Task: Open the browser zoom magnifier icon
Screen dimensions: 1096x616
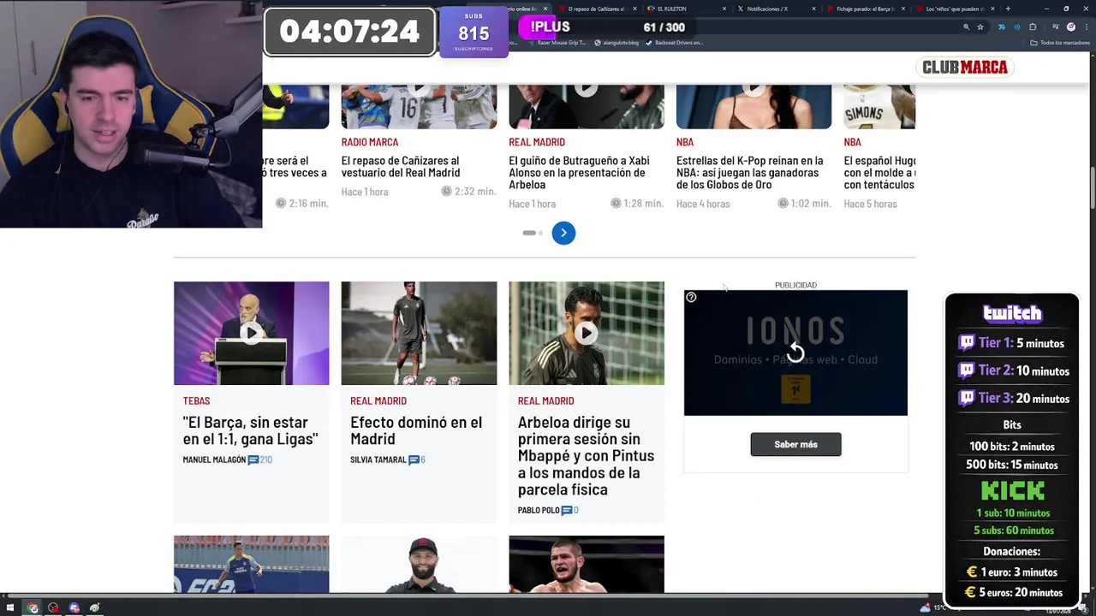Action: click(x=966, y=27)
